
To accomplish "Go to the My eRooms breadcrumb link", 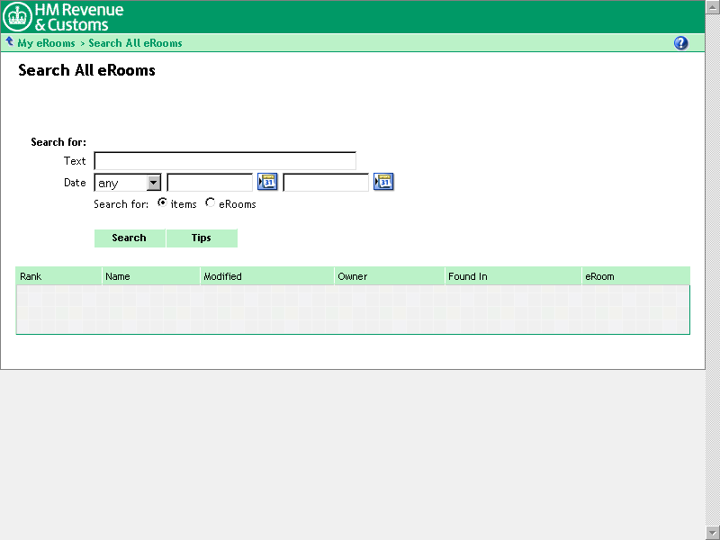I will point(46,43).
